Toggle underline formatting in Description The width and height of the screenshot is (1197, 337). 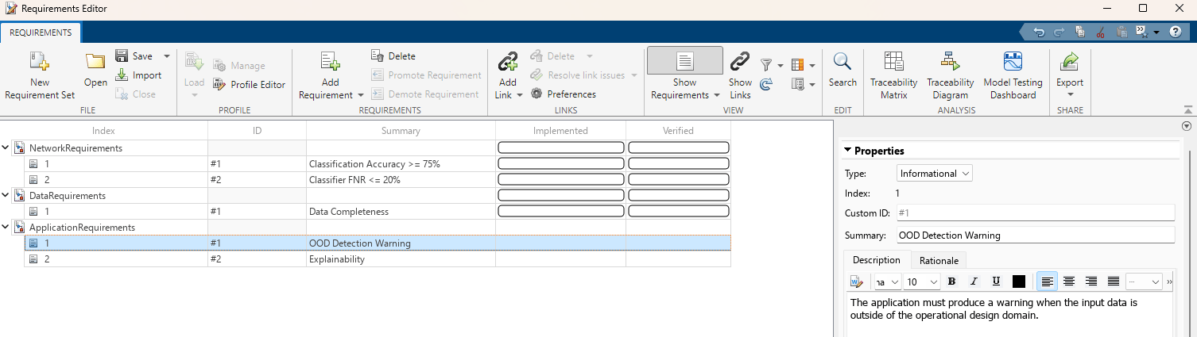coord(996,281)
